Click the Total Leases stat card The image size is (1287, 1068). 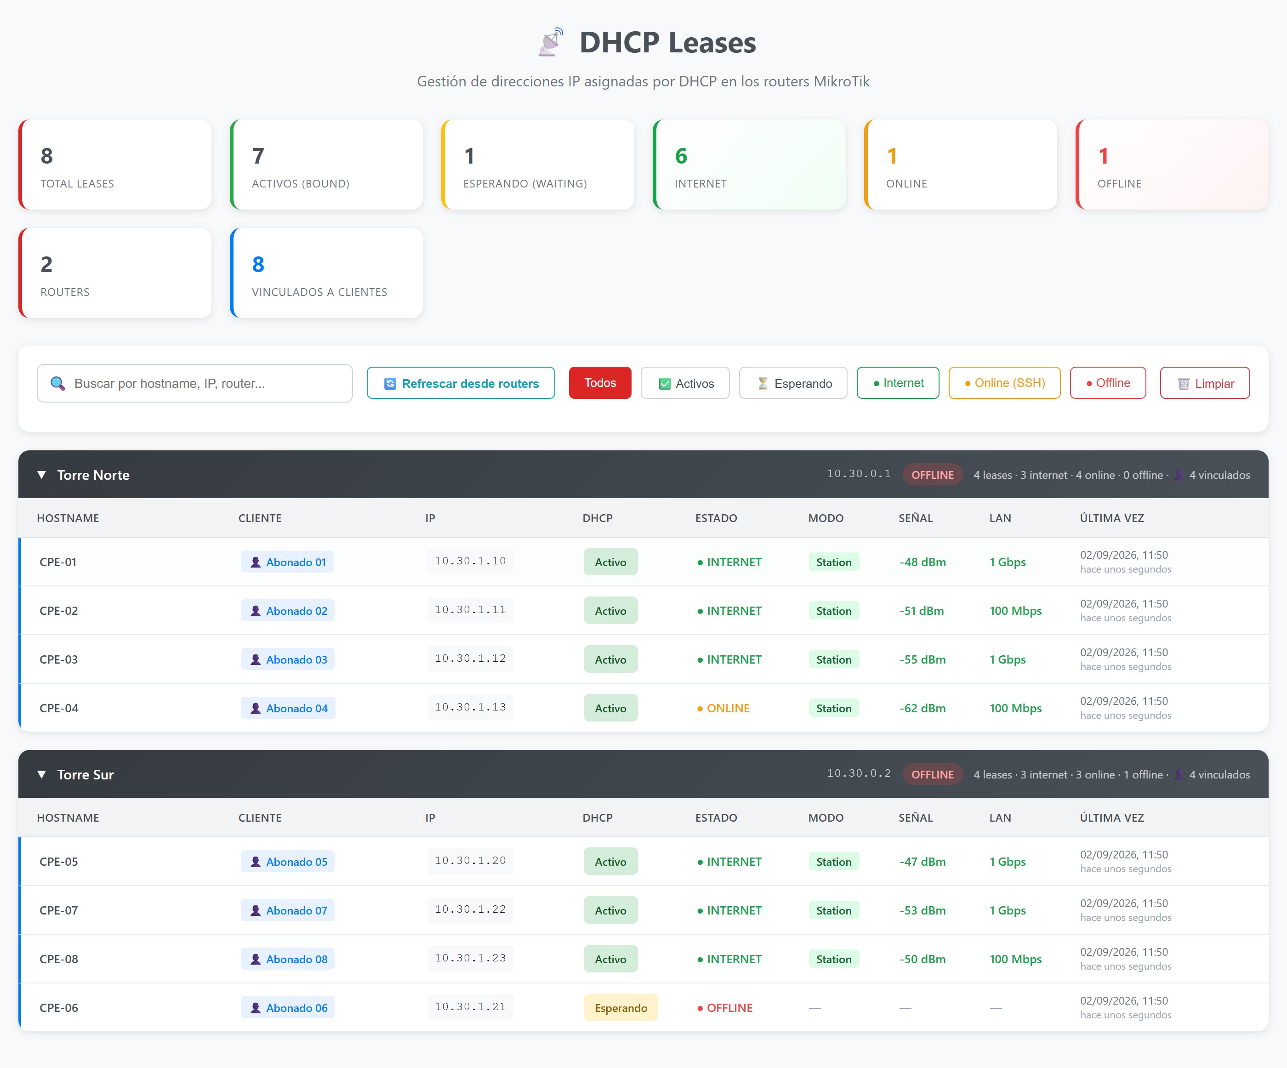[115, 165]
